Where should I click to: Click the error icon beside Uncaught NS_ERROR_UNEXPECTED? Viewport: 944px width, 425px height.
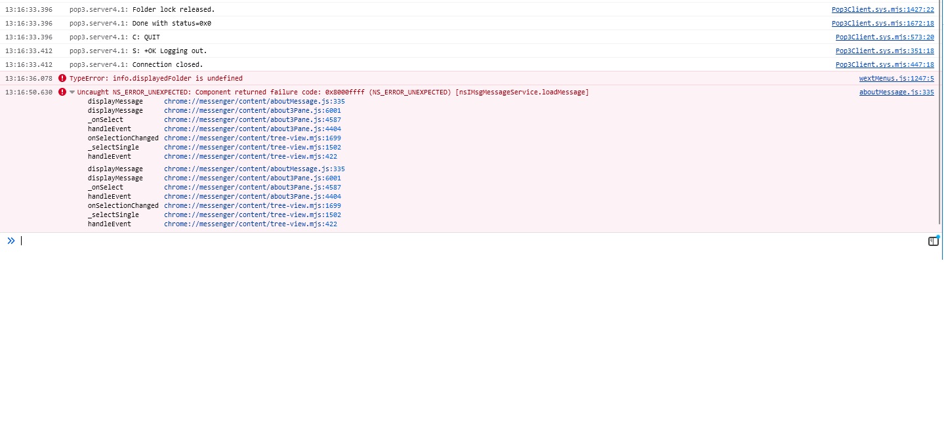(62, 92)
